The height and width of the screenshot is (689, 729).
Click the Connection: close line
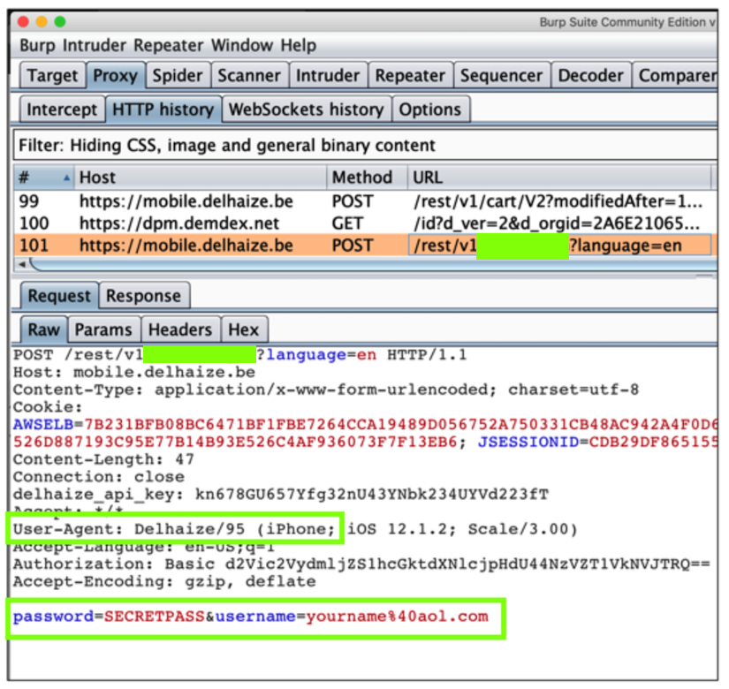(x=99, y=477)
